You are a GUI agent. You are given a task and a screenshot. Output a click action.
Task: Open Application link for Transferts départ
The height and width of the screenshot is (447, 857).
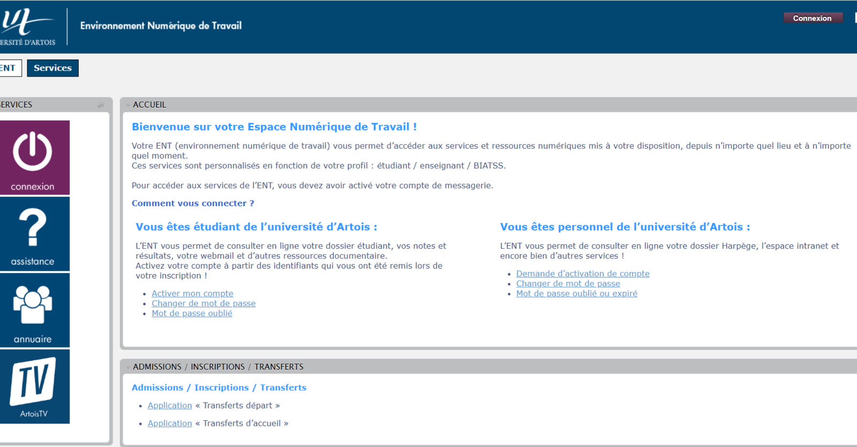pos(170,406)
